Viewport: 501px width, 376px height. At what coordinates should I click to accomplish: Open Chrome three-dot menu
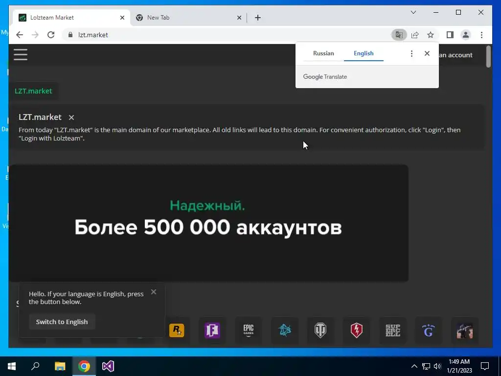click(x=481, y=35)
